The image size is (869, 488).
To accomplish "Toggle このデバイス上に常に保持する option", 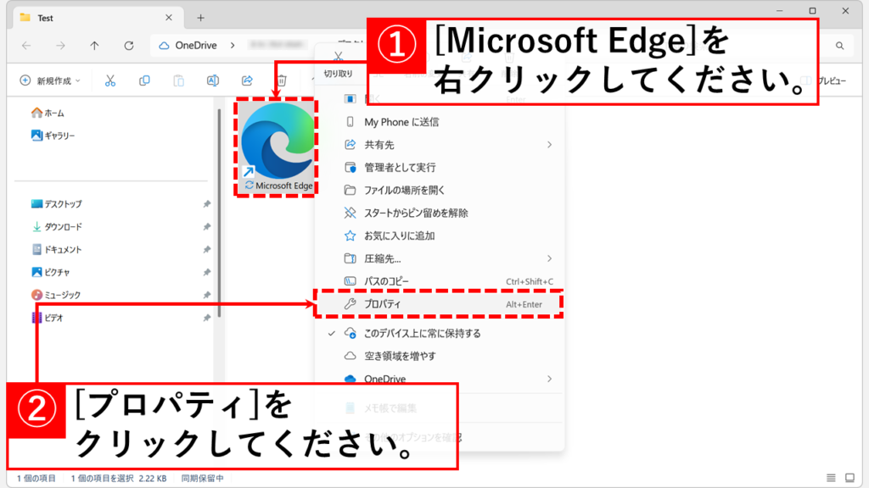I will (x=440, y=333).
